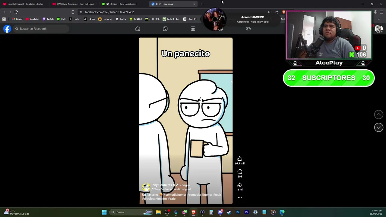Screen dimensions: 386x217
Task: Switch to Stream Kick Dashboard tab
Action: [123, 4]
